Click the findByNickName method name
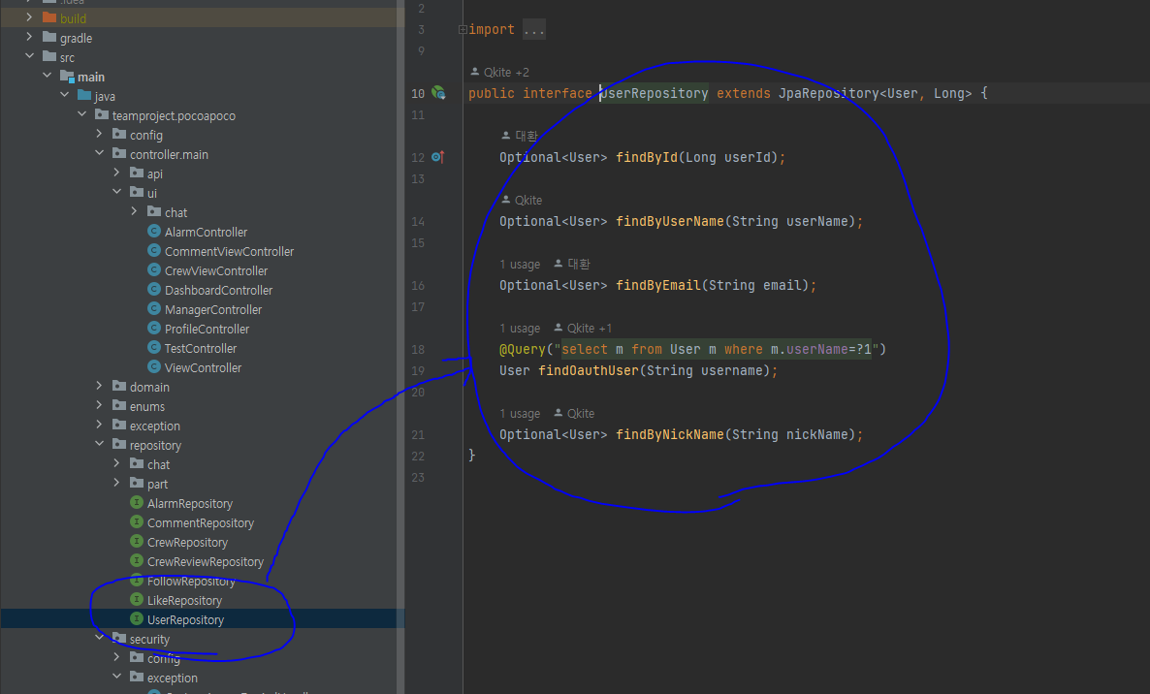This screenshot has width=1150, height=694. [670, 434]
